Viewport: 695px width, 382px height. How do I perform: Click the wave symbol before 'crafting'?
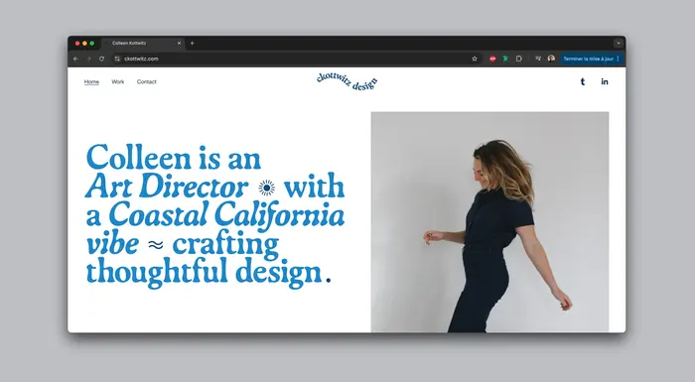pyautogui.click(x=156, y=245)
